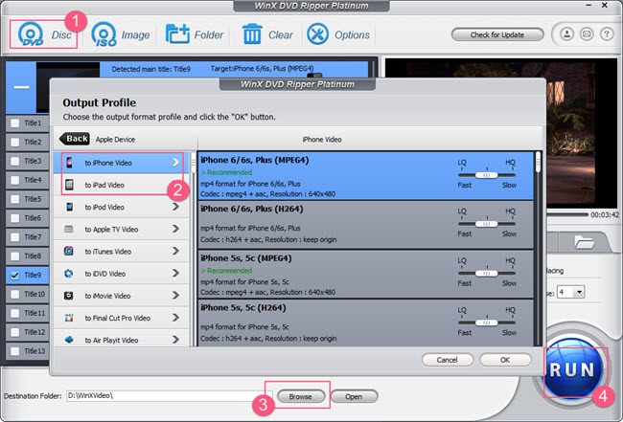Cancel the Output Profile dialog
The width and height of the screenshot is (623, 422).
448,360
